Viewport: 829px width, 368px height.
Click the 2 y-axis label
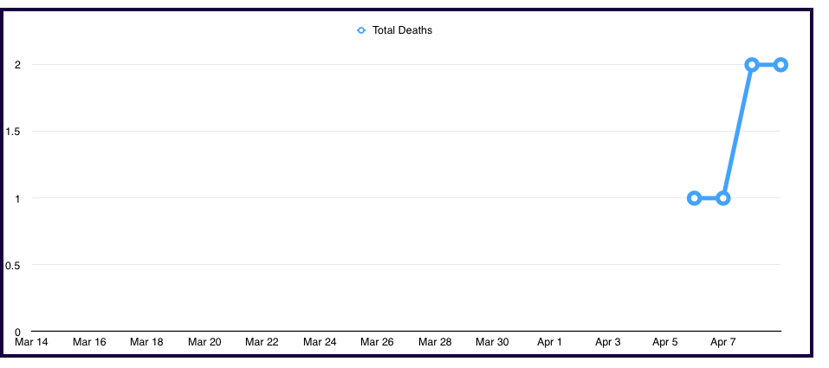click(x=17, y=65)
